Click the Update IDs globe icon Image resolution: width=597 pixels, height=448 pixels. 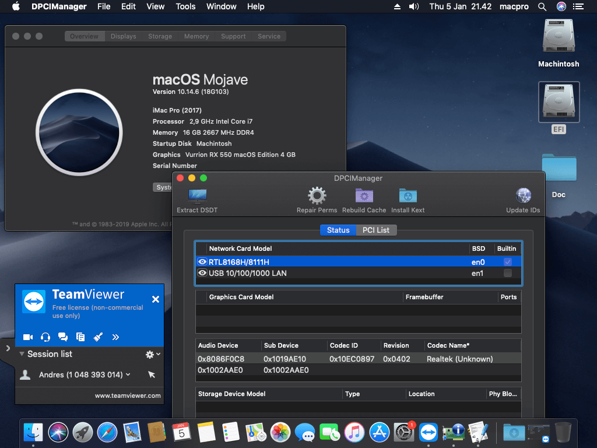523,196
